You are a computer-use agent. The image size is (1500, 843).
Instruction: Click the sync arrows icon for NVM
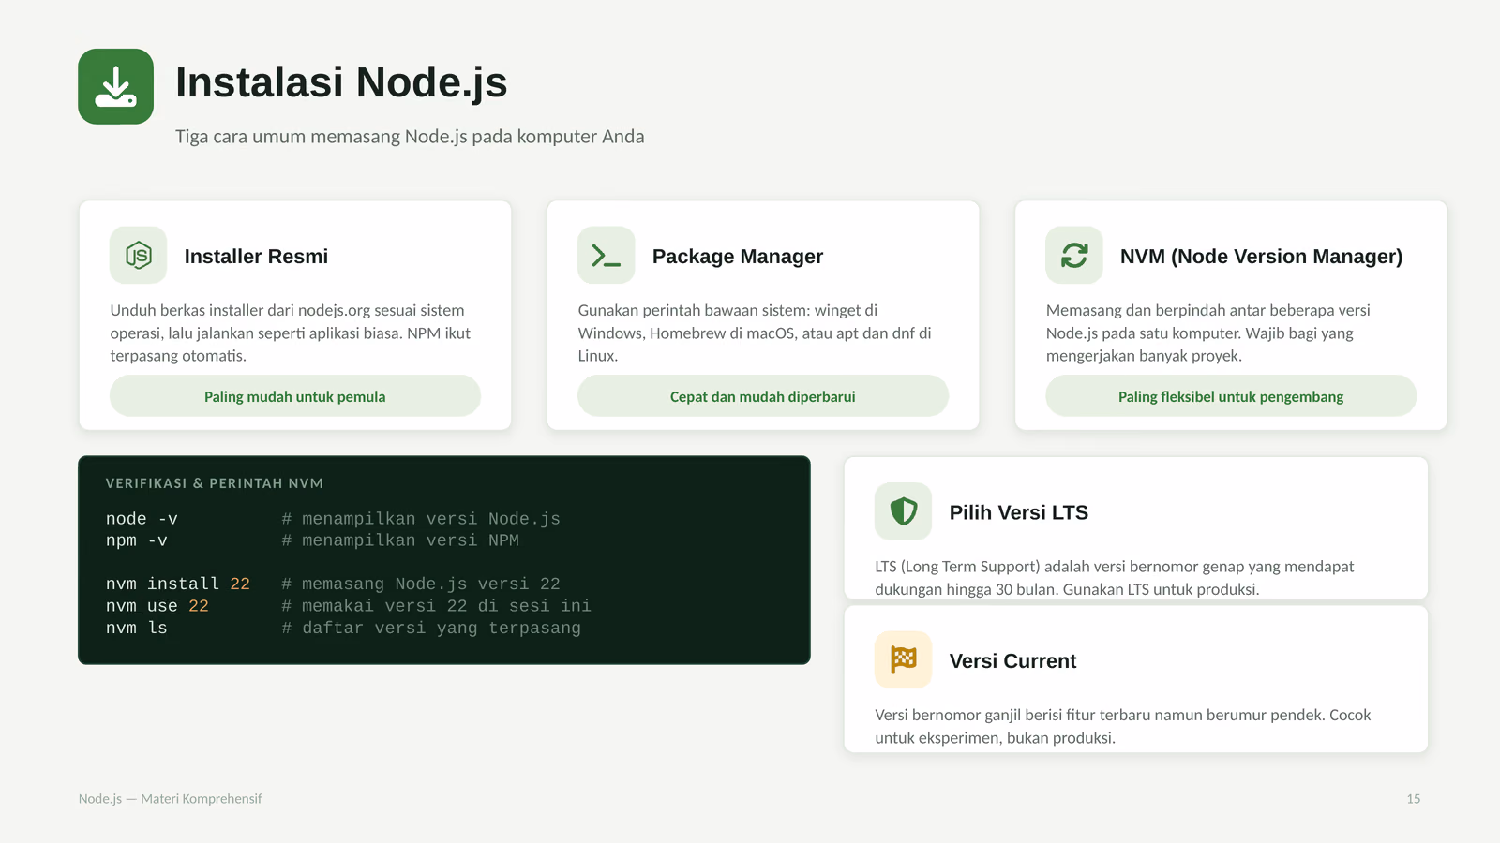point(1074,255)
